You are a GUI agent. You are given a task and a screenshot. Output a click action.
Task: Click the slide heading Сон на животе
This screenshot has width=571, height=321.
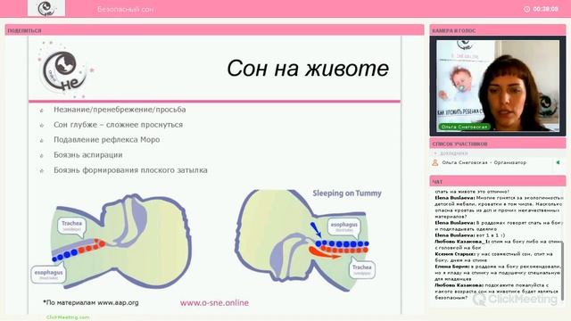[308, 69]
